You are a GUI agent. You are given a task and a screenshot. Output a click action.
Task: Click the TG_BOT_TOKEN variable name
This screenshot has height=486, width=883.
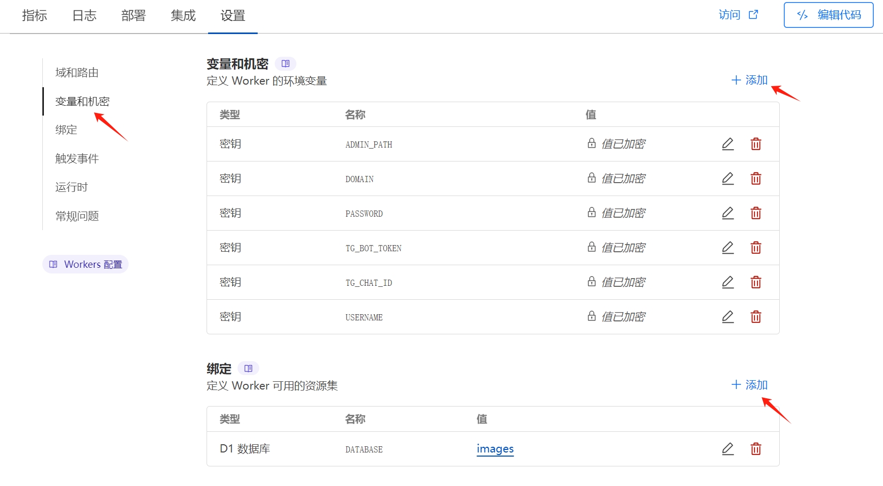click(373, 249)
